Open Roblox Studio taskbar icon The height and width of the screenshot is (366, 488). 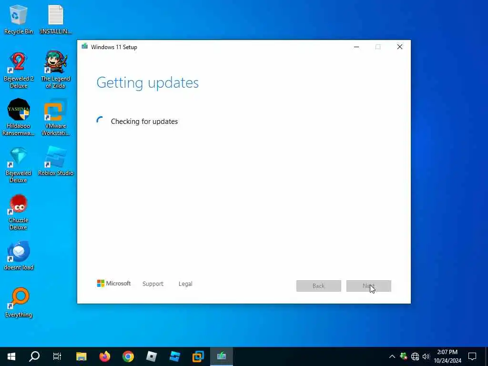[x=174, y=356]
